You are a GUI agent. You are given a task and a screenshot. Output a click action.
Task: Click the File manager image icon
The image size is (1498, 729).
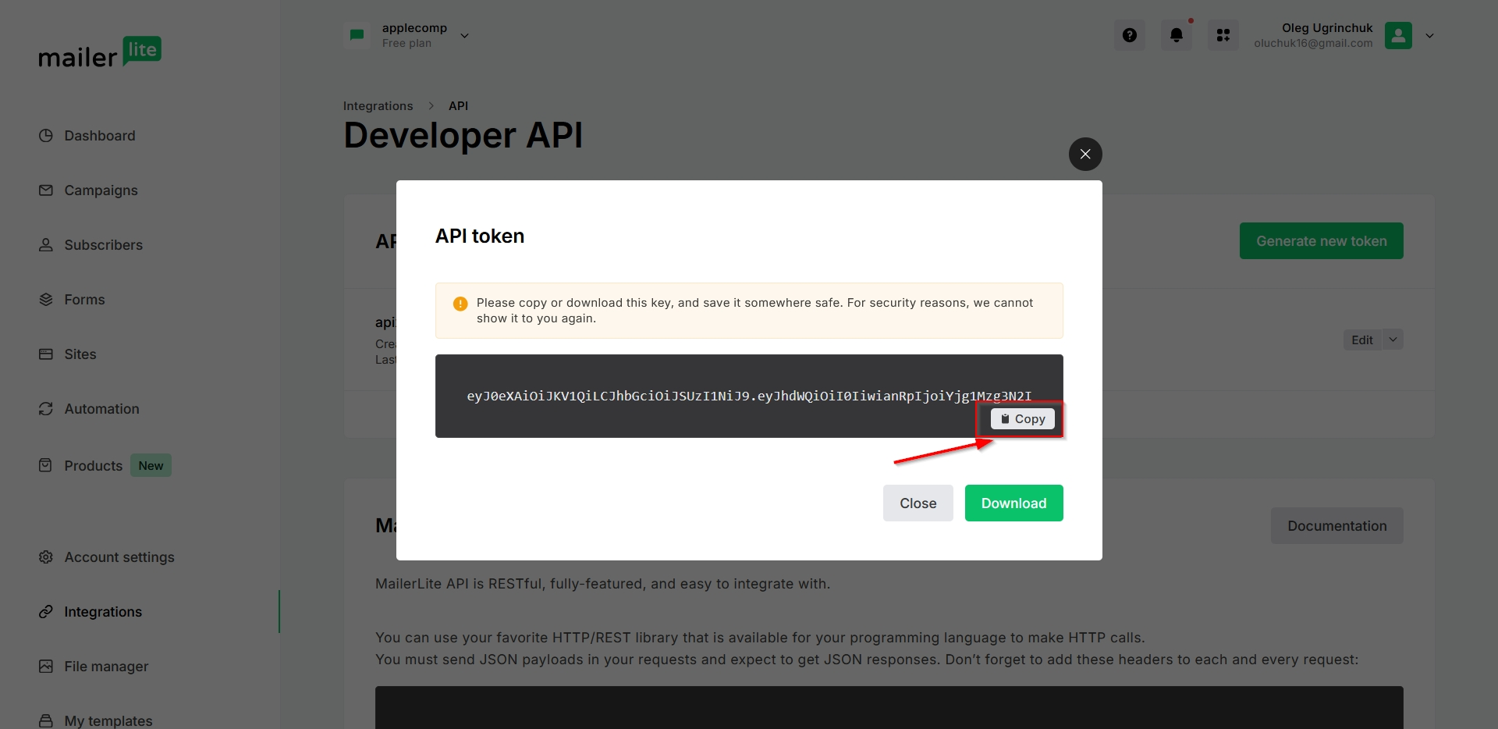click(x=46, y=666)
